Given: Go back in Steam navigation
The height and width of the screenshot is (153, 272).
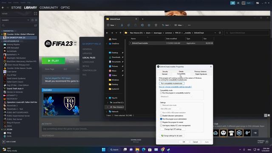Looking at the screenshot, I should [x=3, y=8].
